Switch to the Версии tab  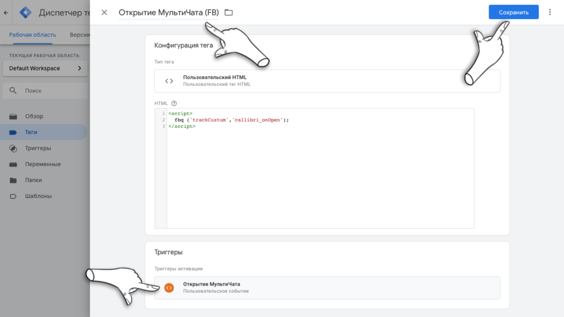coord(80,35)
